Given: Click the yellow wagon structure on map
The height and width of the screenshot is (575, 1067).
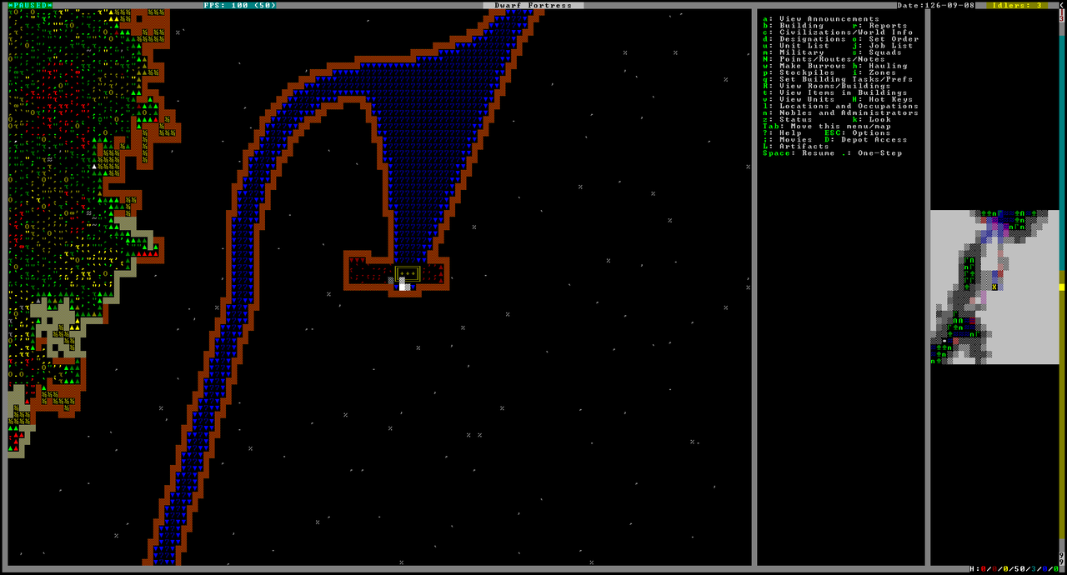Looking at the screenshot, I should pos(407,273).
